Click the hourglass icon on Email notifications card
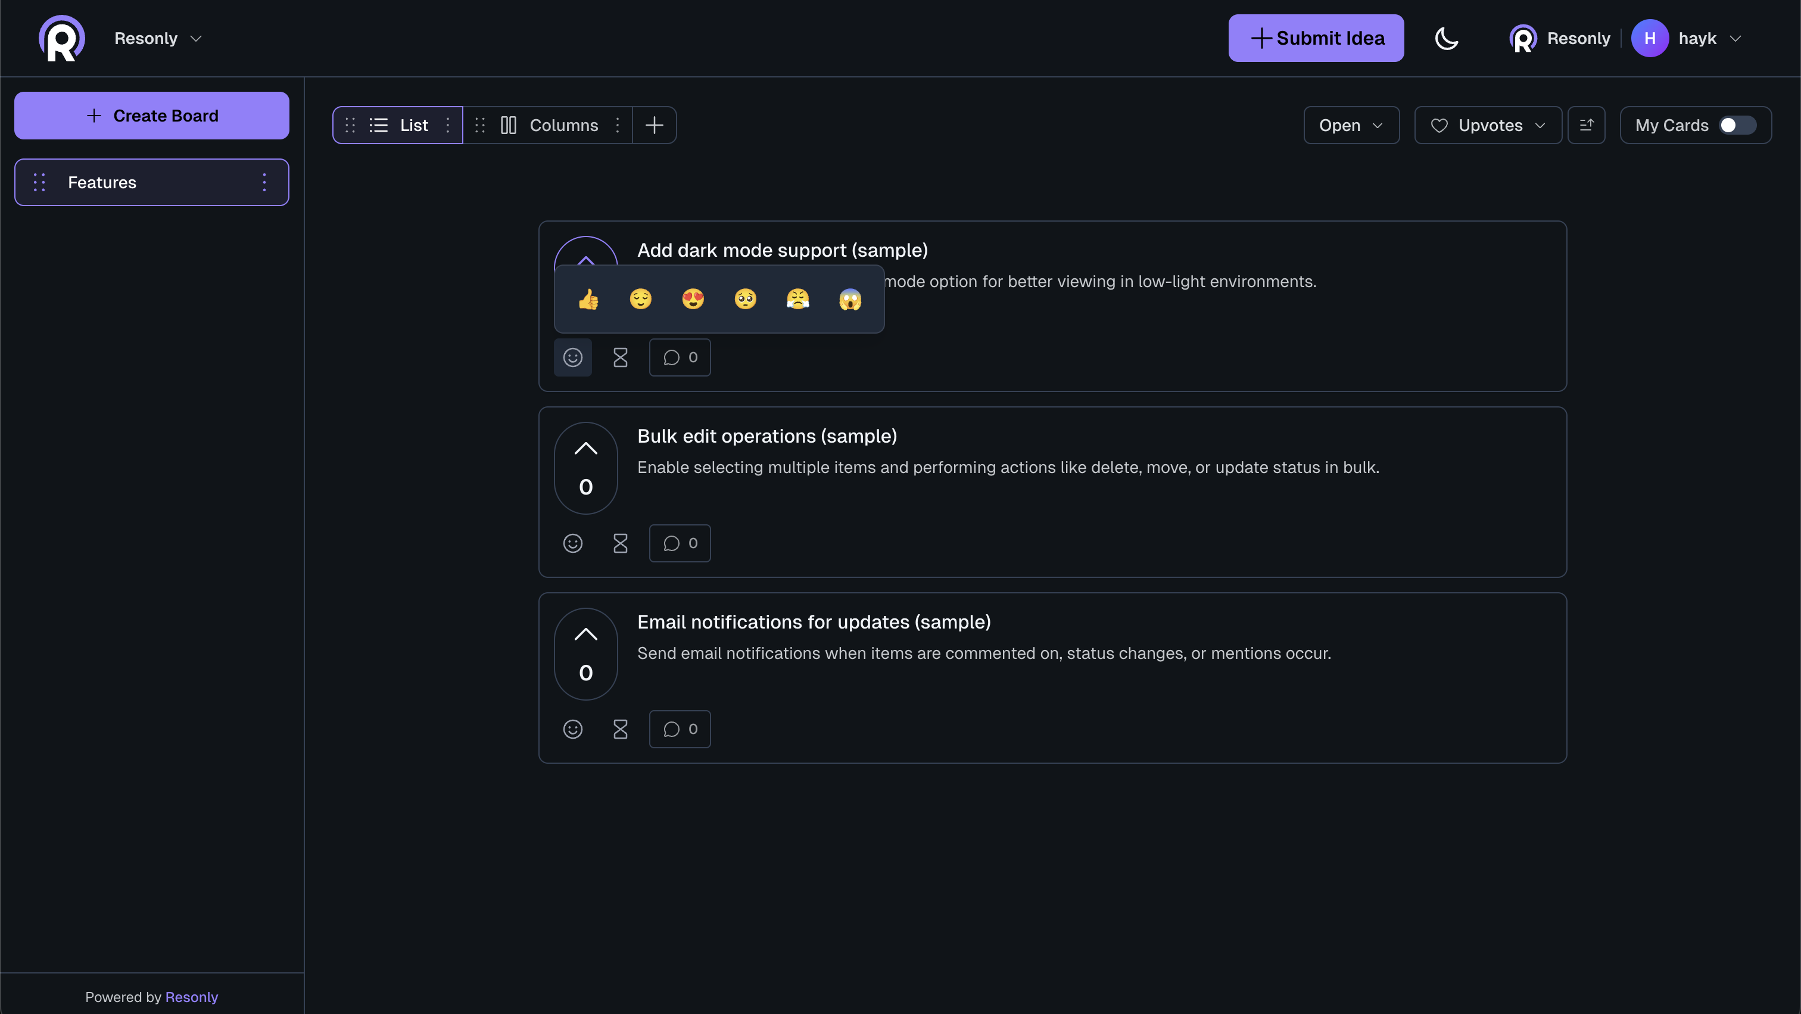The width and height of the screenshot is (1801, 1014). pyautogui.click(x=620, y=729)
